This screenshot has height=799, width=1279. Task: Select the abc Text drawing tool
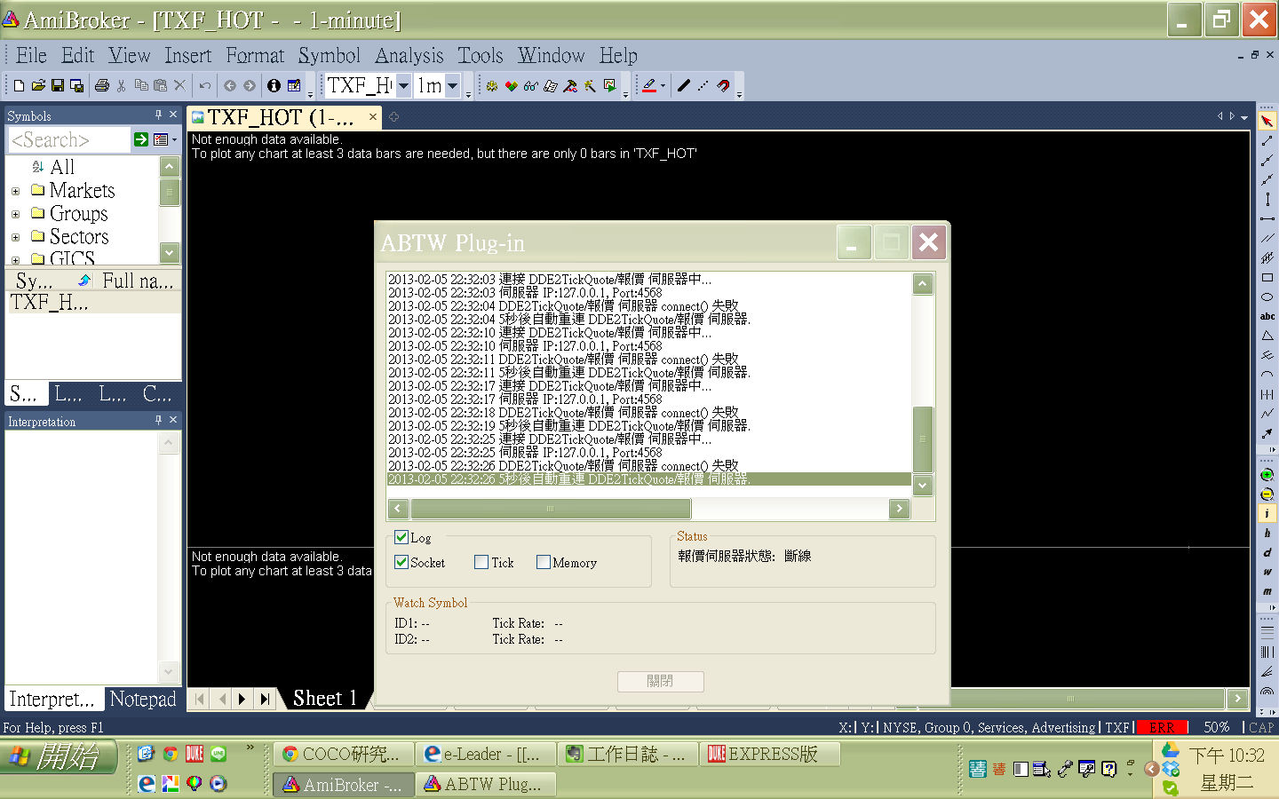[1267, 317]
